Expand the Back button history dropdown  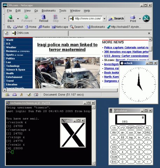click(x=18, y=19)
